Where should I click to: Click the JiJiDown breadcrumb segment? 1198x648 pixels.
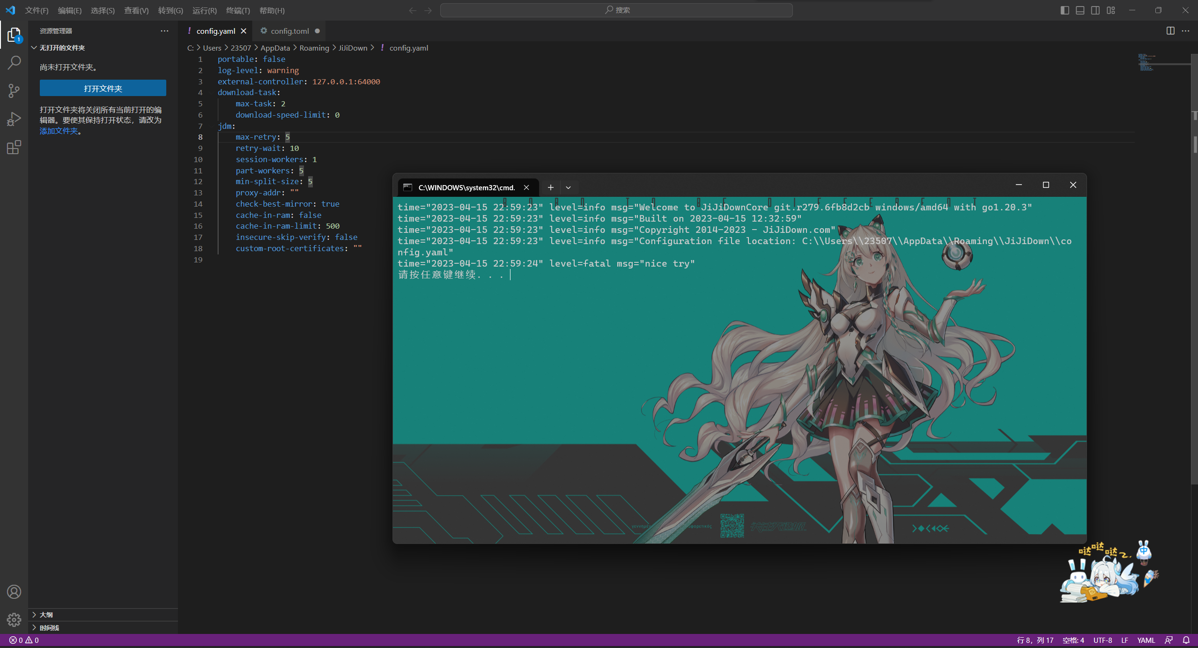[353, 48]
